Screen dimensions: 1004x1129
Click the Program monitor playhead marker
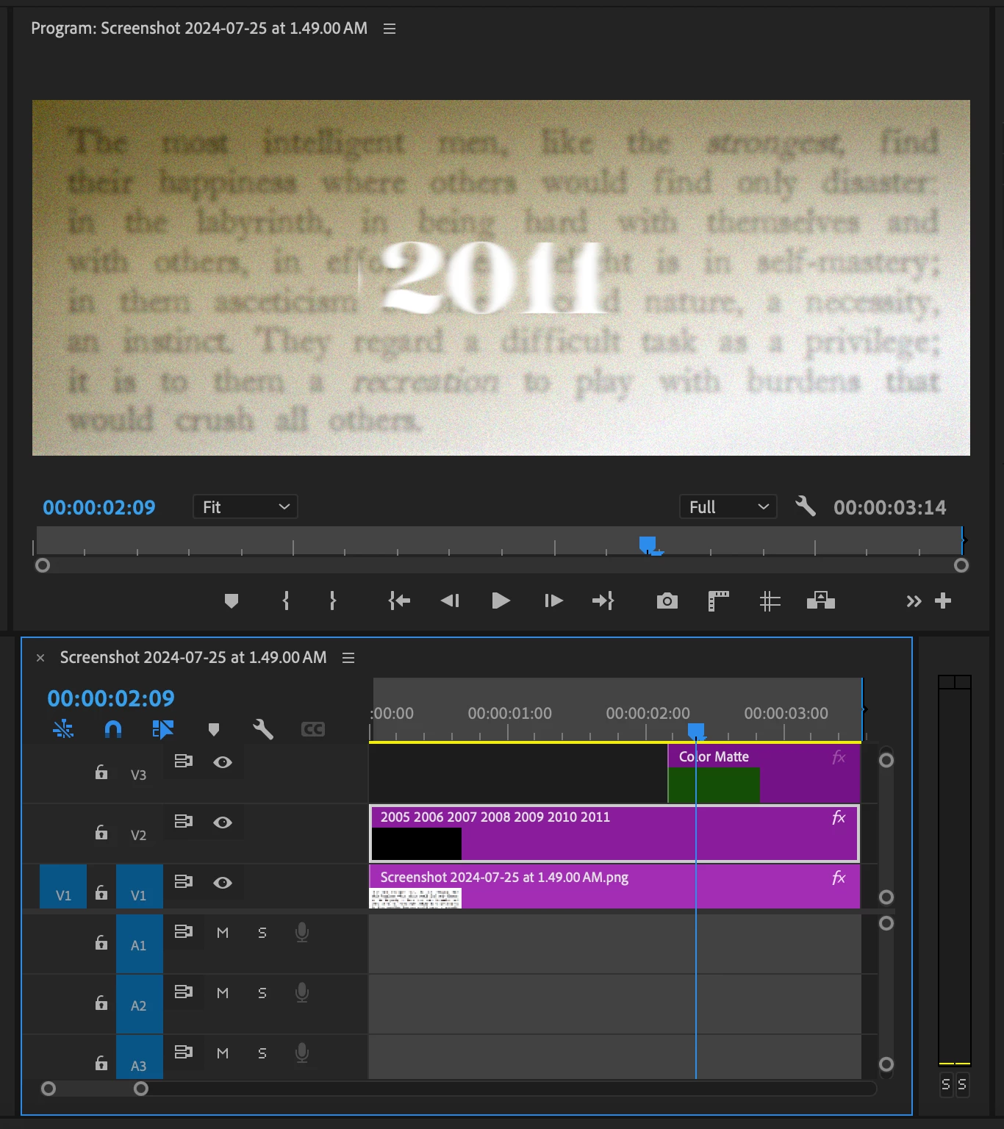click(x=648, y=545)
